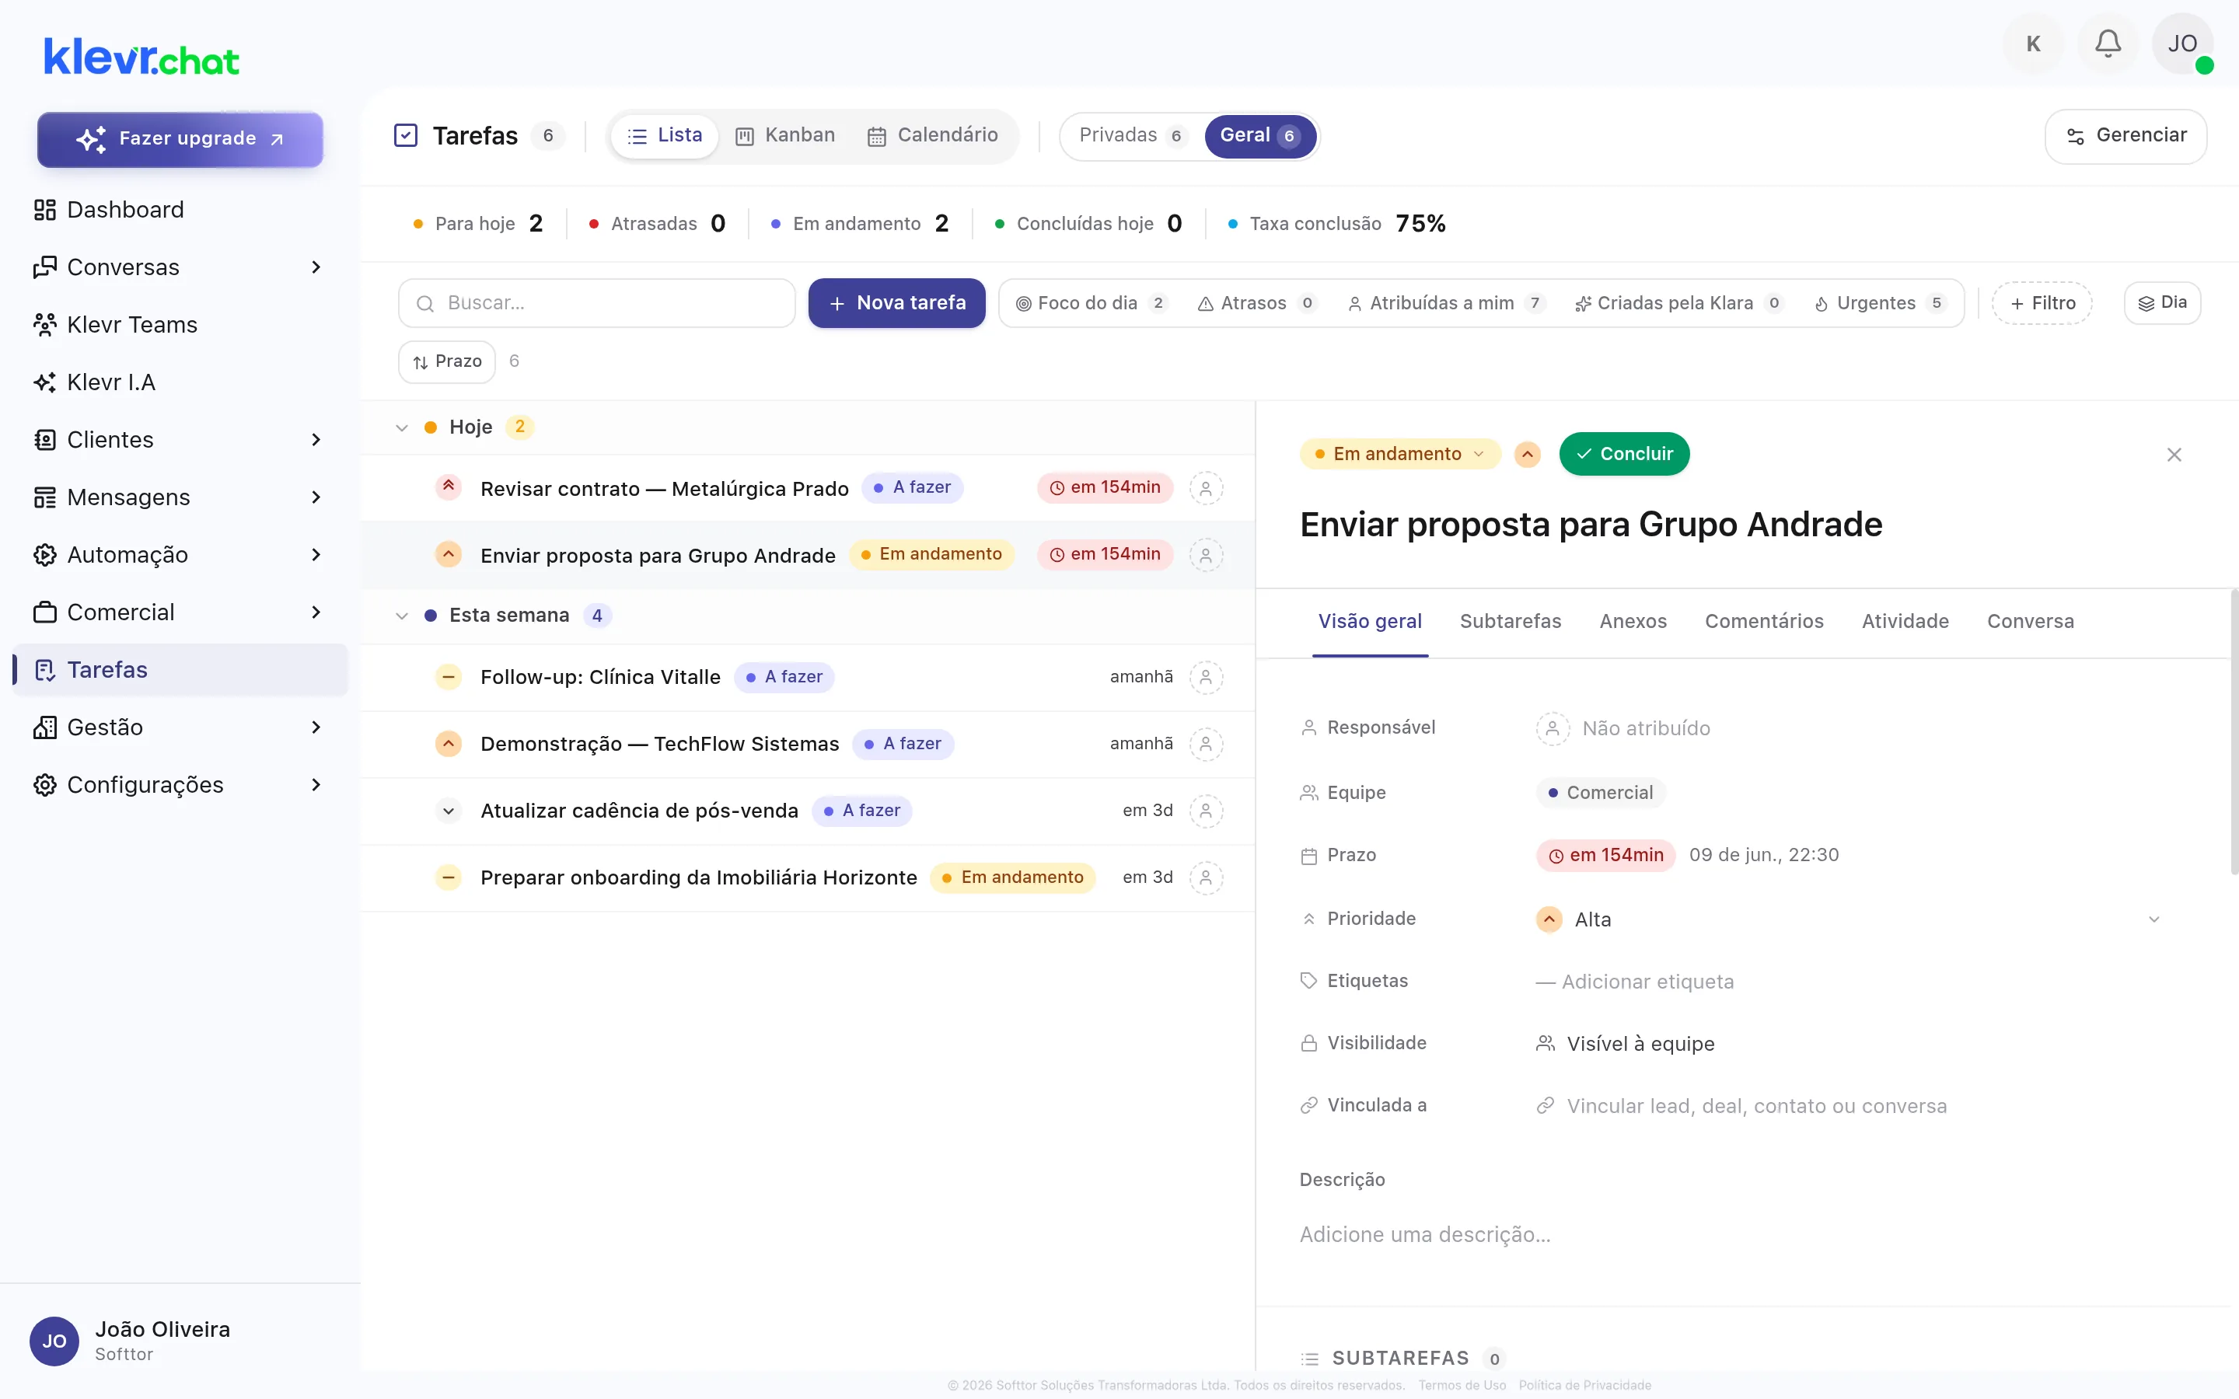Viewport: 2239px width, 1399px height.
Task: Click the K avatar icon in header
Action: coord(2033,44)
